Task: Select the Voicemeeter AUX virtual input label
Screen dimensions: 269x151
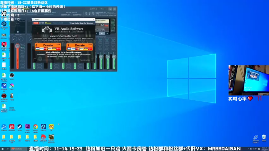Action: point(77,15)
